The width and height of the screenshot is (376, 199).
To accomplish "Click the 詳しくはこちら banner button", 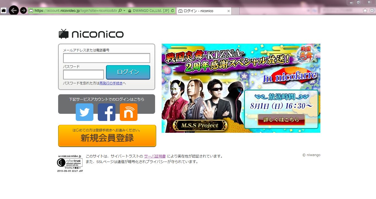I will tap(281, 120).
